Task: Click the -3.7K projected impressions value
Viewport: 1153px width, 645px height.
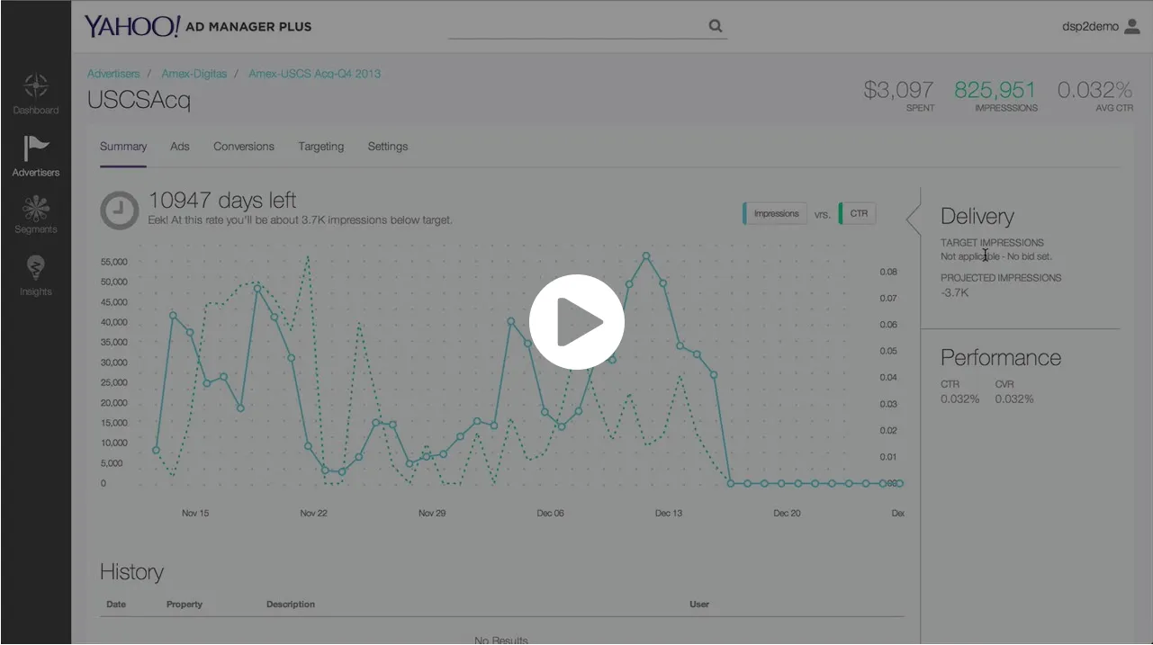Action: coord(955,293)
